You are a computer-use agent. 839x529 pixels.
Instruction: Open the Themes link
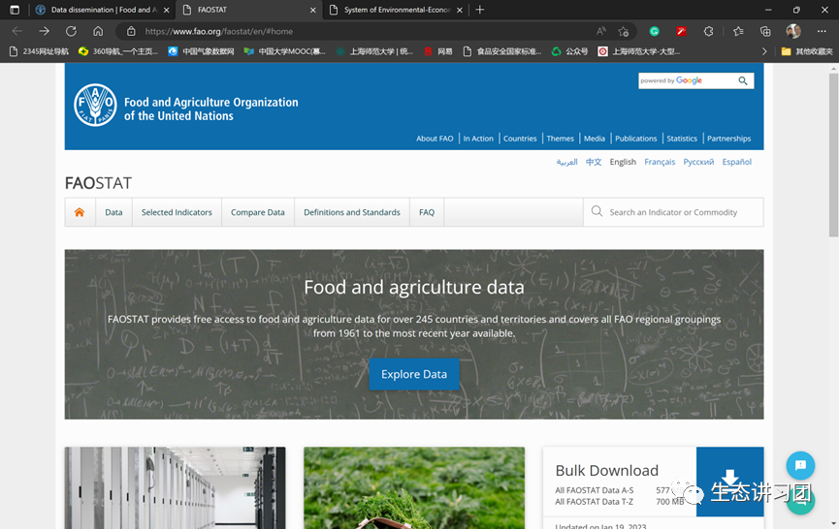(x=561, y=139)
